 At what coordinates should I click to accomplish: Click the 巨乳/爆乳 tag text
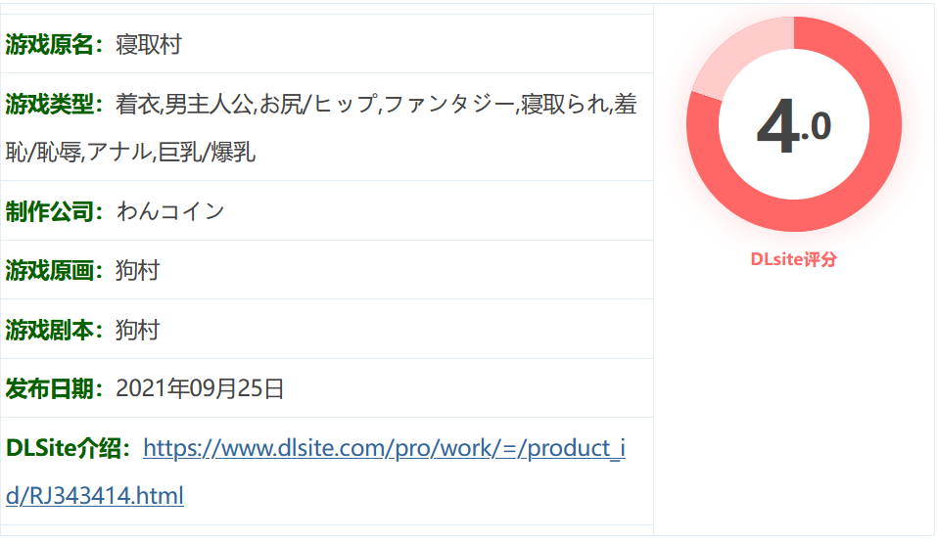point(207,152)
